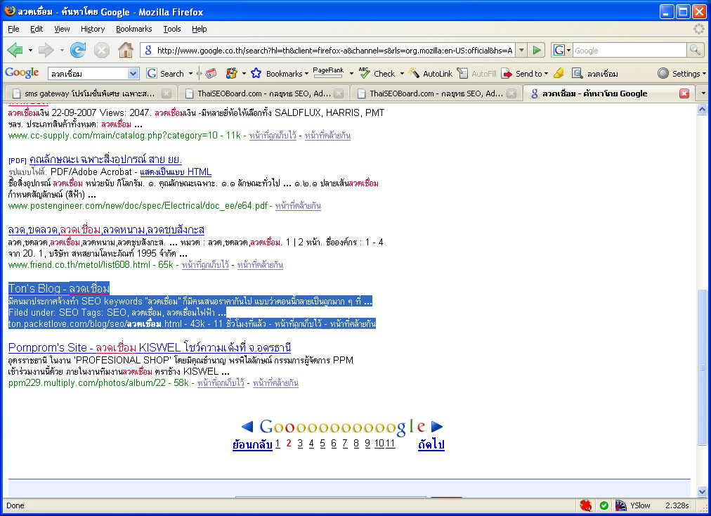711x516 pixels.
Task: Open the Pornprom's Site KISWEL result link
Action: point(150,347)
